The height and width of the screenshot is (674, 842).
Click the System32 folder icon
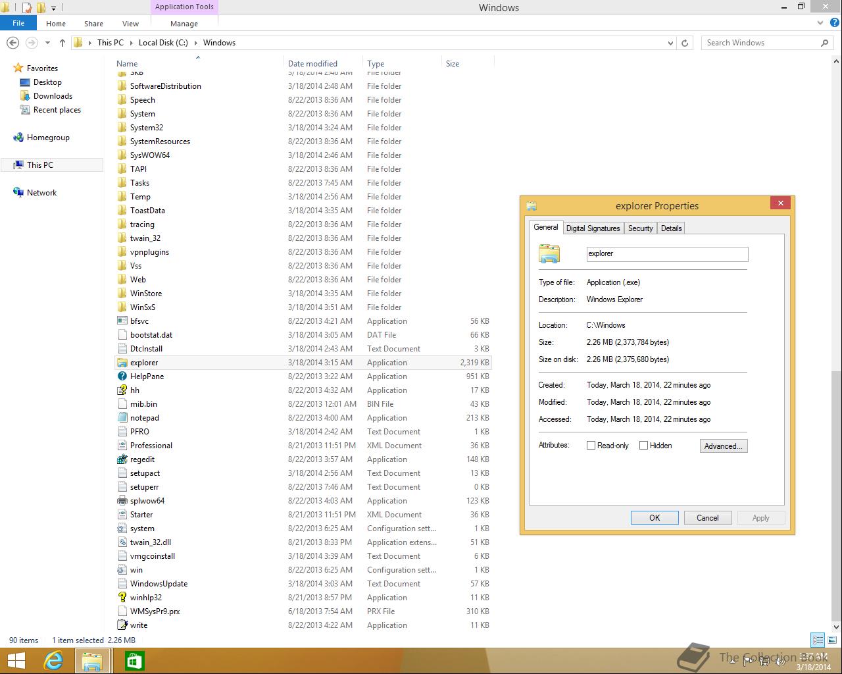point(122,128)
